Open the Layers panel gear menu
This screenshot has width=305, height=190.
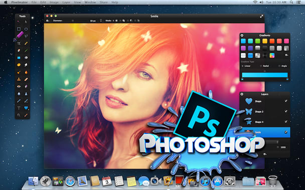click(x=265, y=154)
